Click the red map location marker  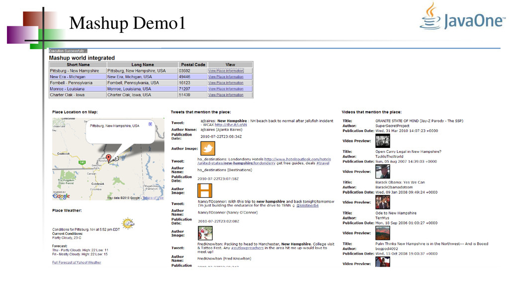click(109, 158)
